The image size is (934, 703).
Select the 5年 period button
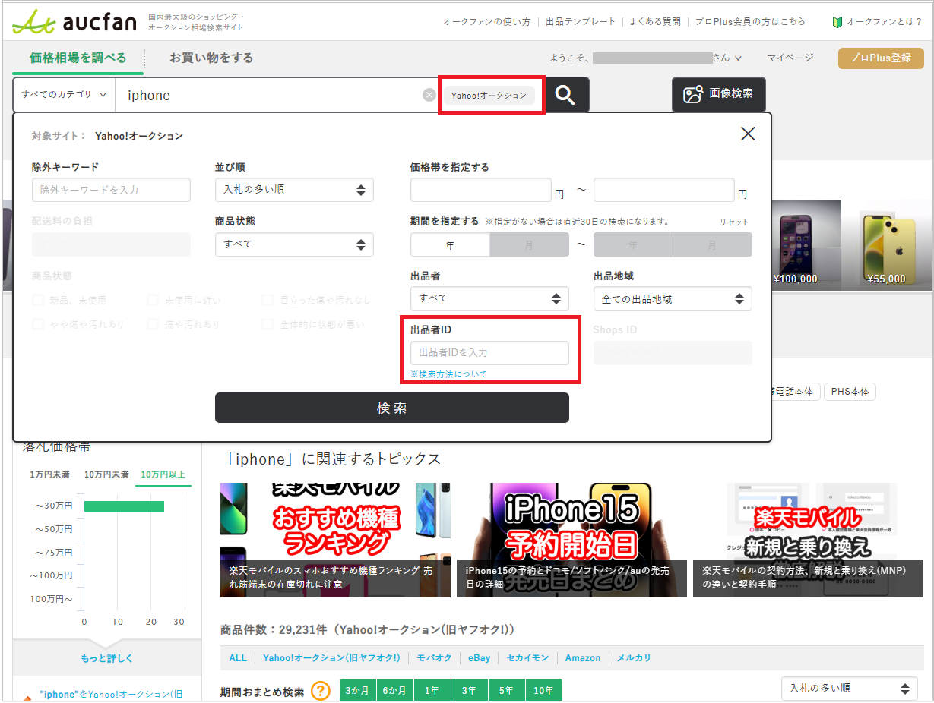pos(506,691)
